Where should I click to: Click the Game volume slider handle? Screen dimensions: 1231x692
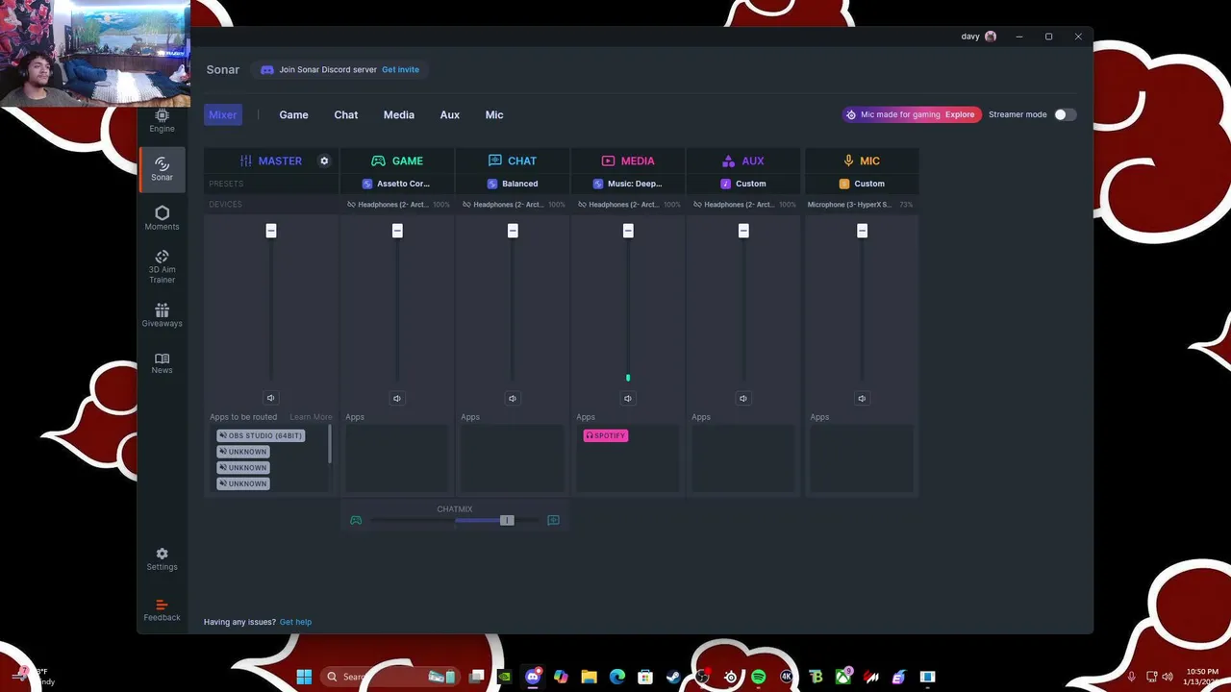click(397, 231)
